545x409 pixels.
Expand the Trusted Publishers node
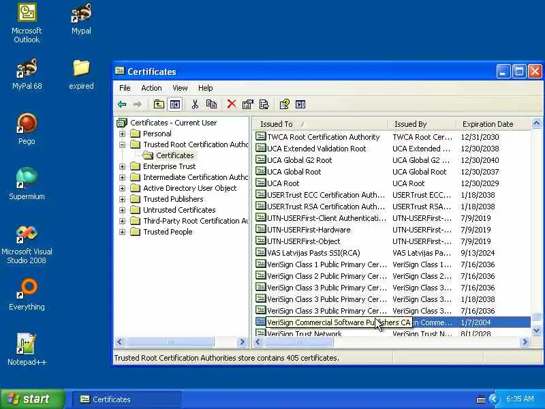tap(123, 199)
